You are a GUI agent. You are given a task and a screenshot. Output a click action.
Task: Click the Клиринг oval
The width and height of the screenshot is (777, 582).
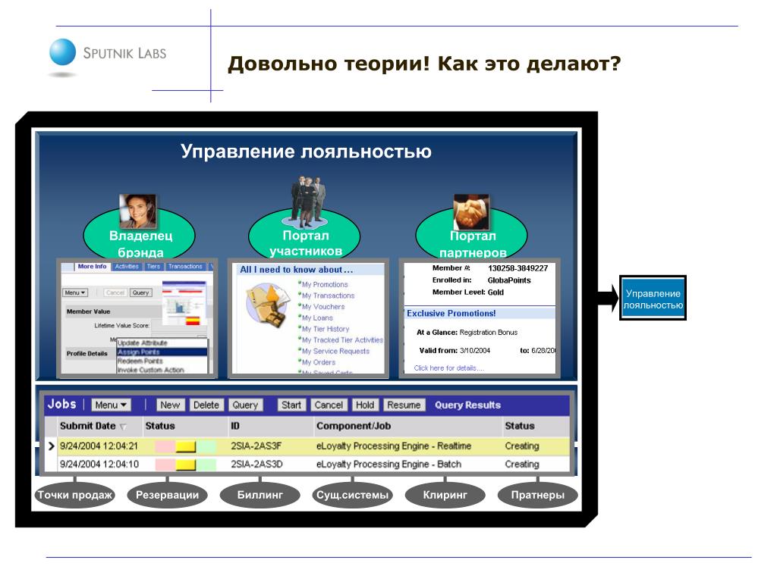pos(445,495)
